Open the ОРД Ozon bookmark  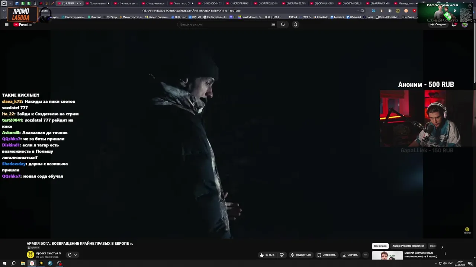178,17
